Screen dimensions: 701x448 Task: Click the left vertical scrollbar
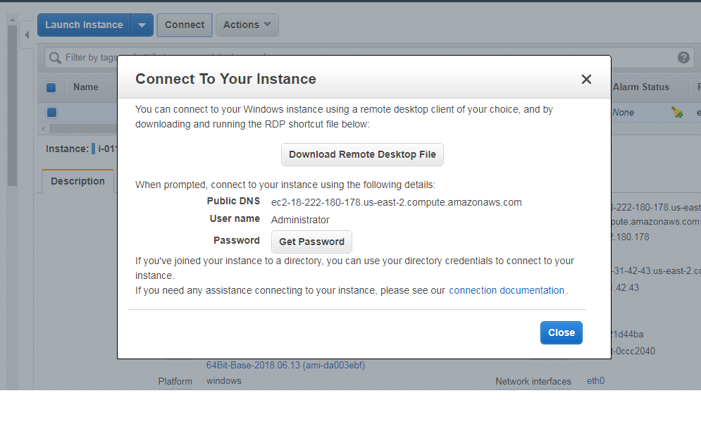pyautogui.click(x=12, y=105)
